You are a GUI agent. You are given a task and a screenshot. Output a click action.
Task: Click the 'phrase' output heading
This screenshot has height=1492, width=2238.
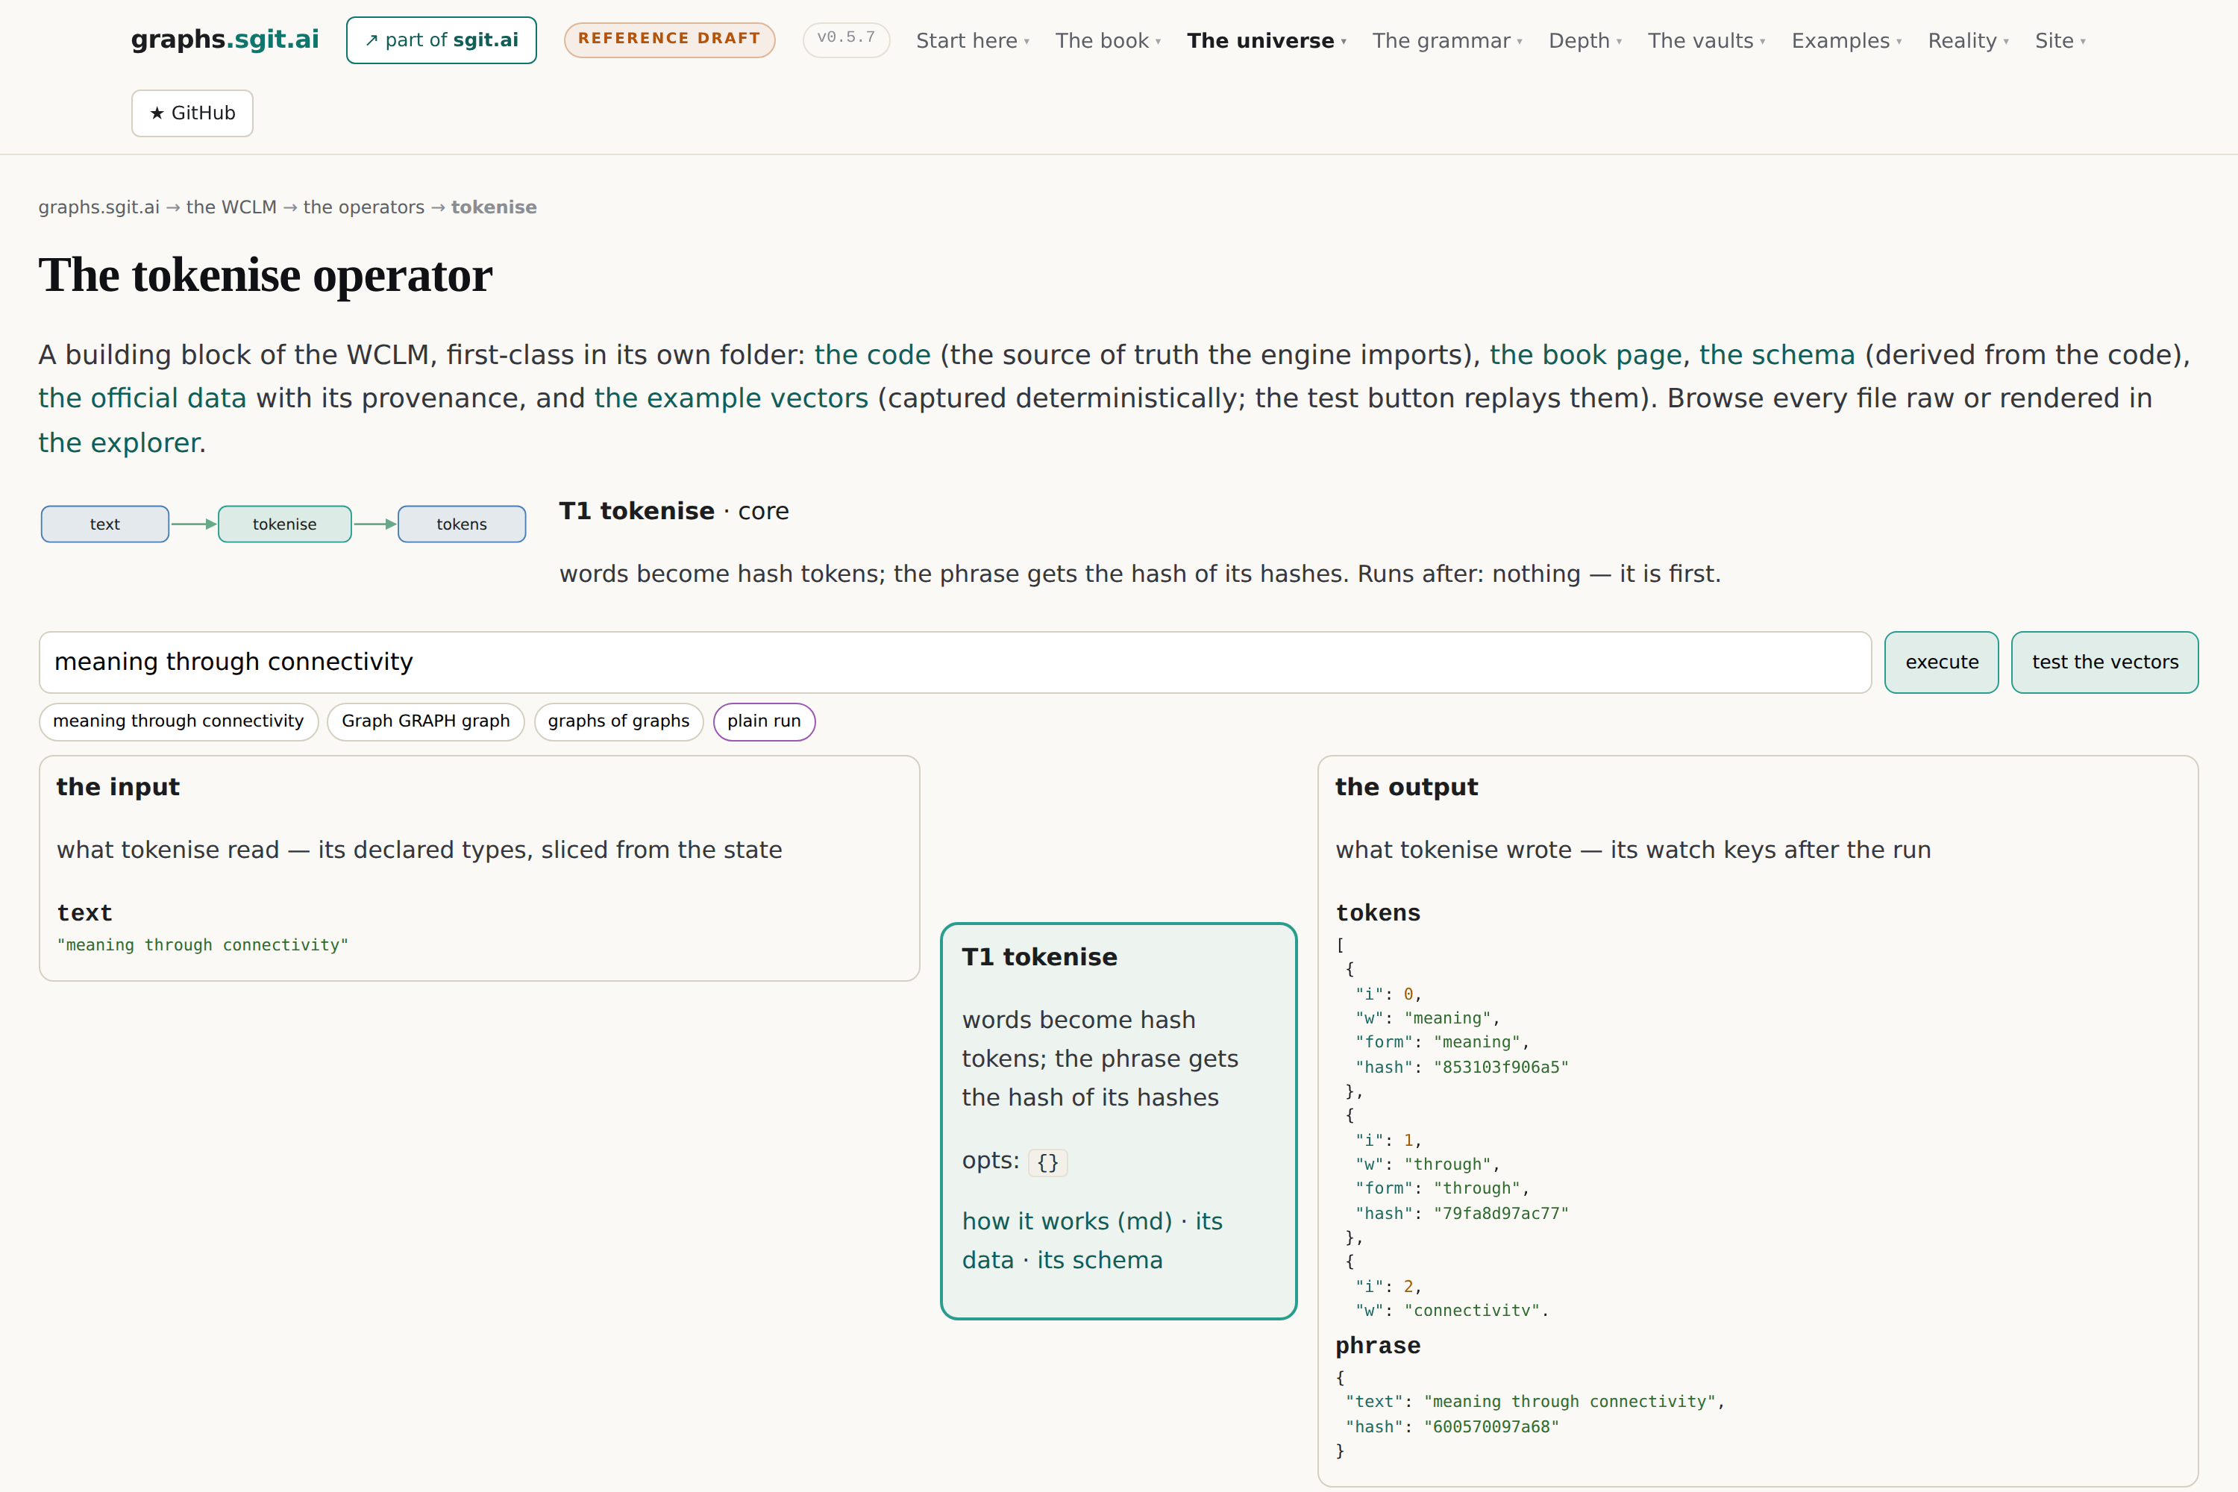tap(1378, 1347)
